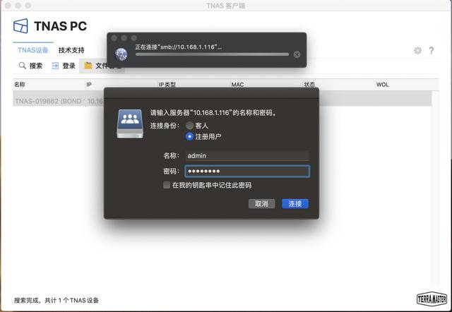Click the 密码 password field
The width and height of the screenshot is (452, 312).
pyautogui.click(x=246, y=171)
